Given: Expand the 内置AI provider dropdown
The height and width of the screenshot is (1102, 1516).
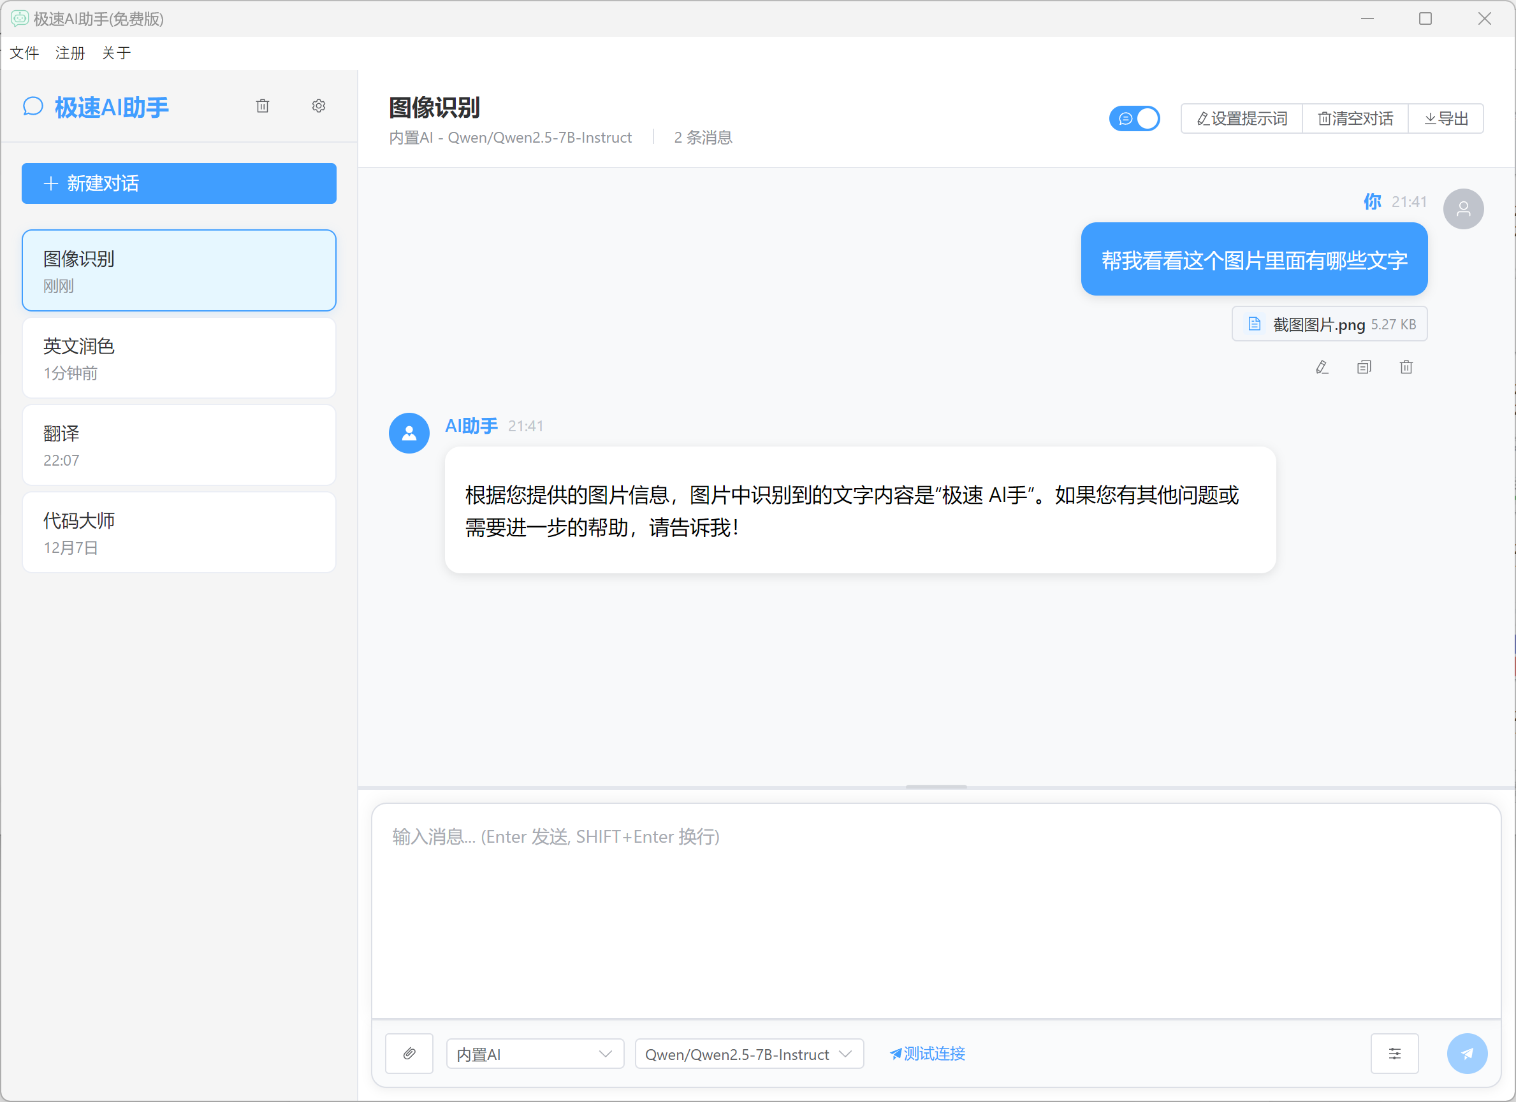Looking at the screenshot, I should 535,1054.
